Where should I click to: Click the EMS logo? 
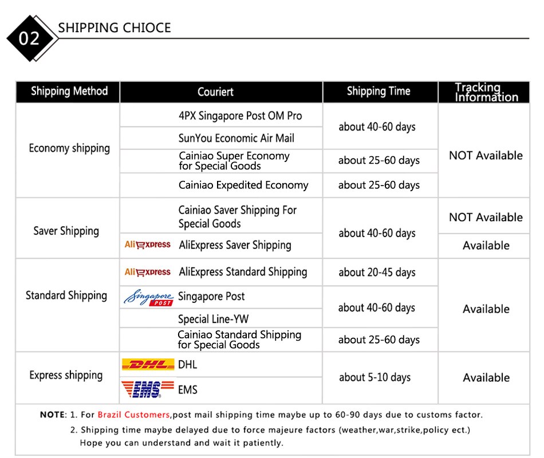point(148,389)
